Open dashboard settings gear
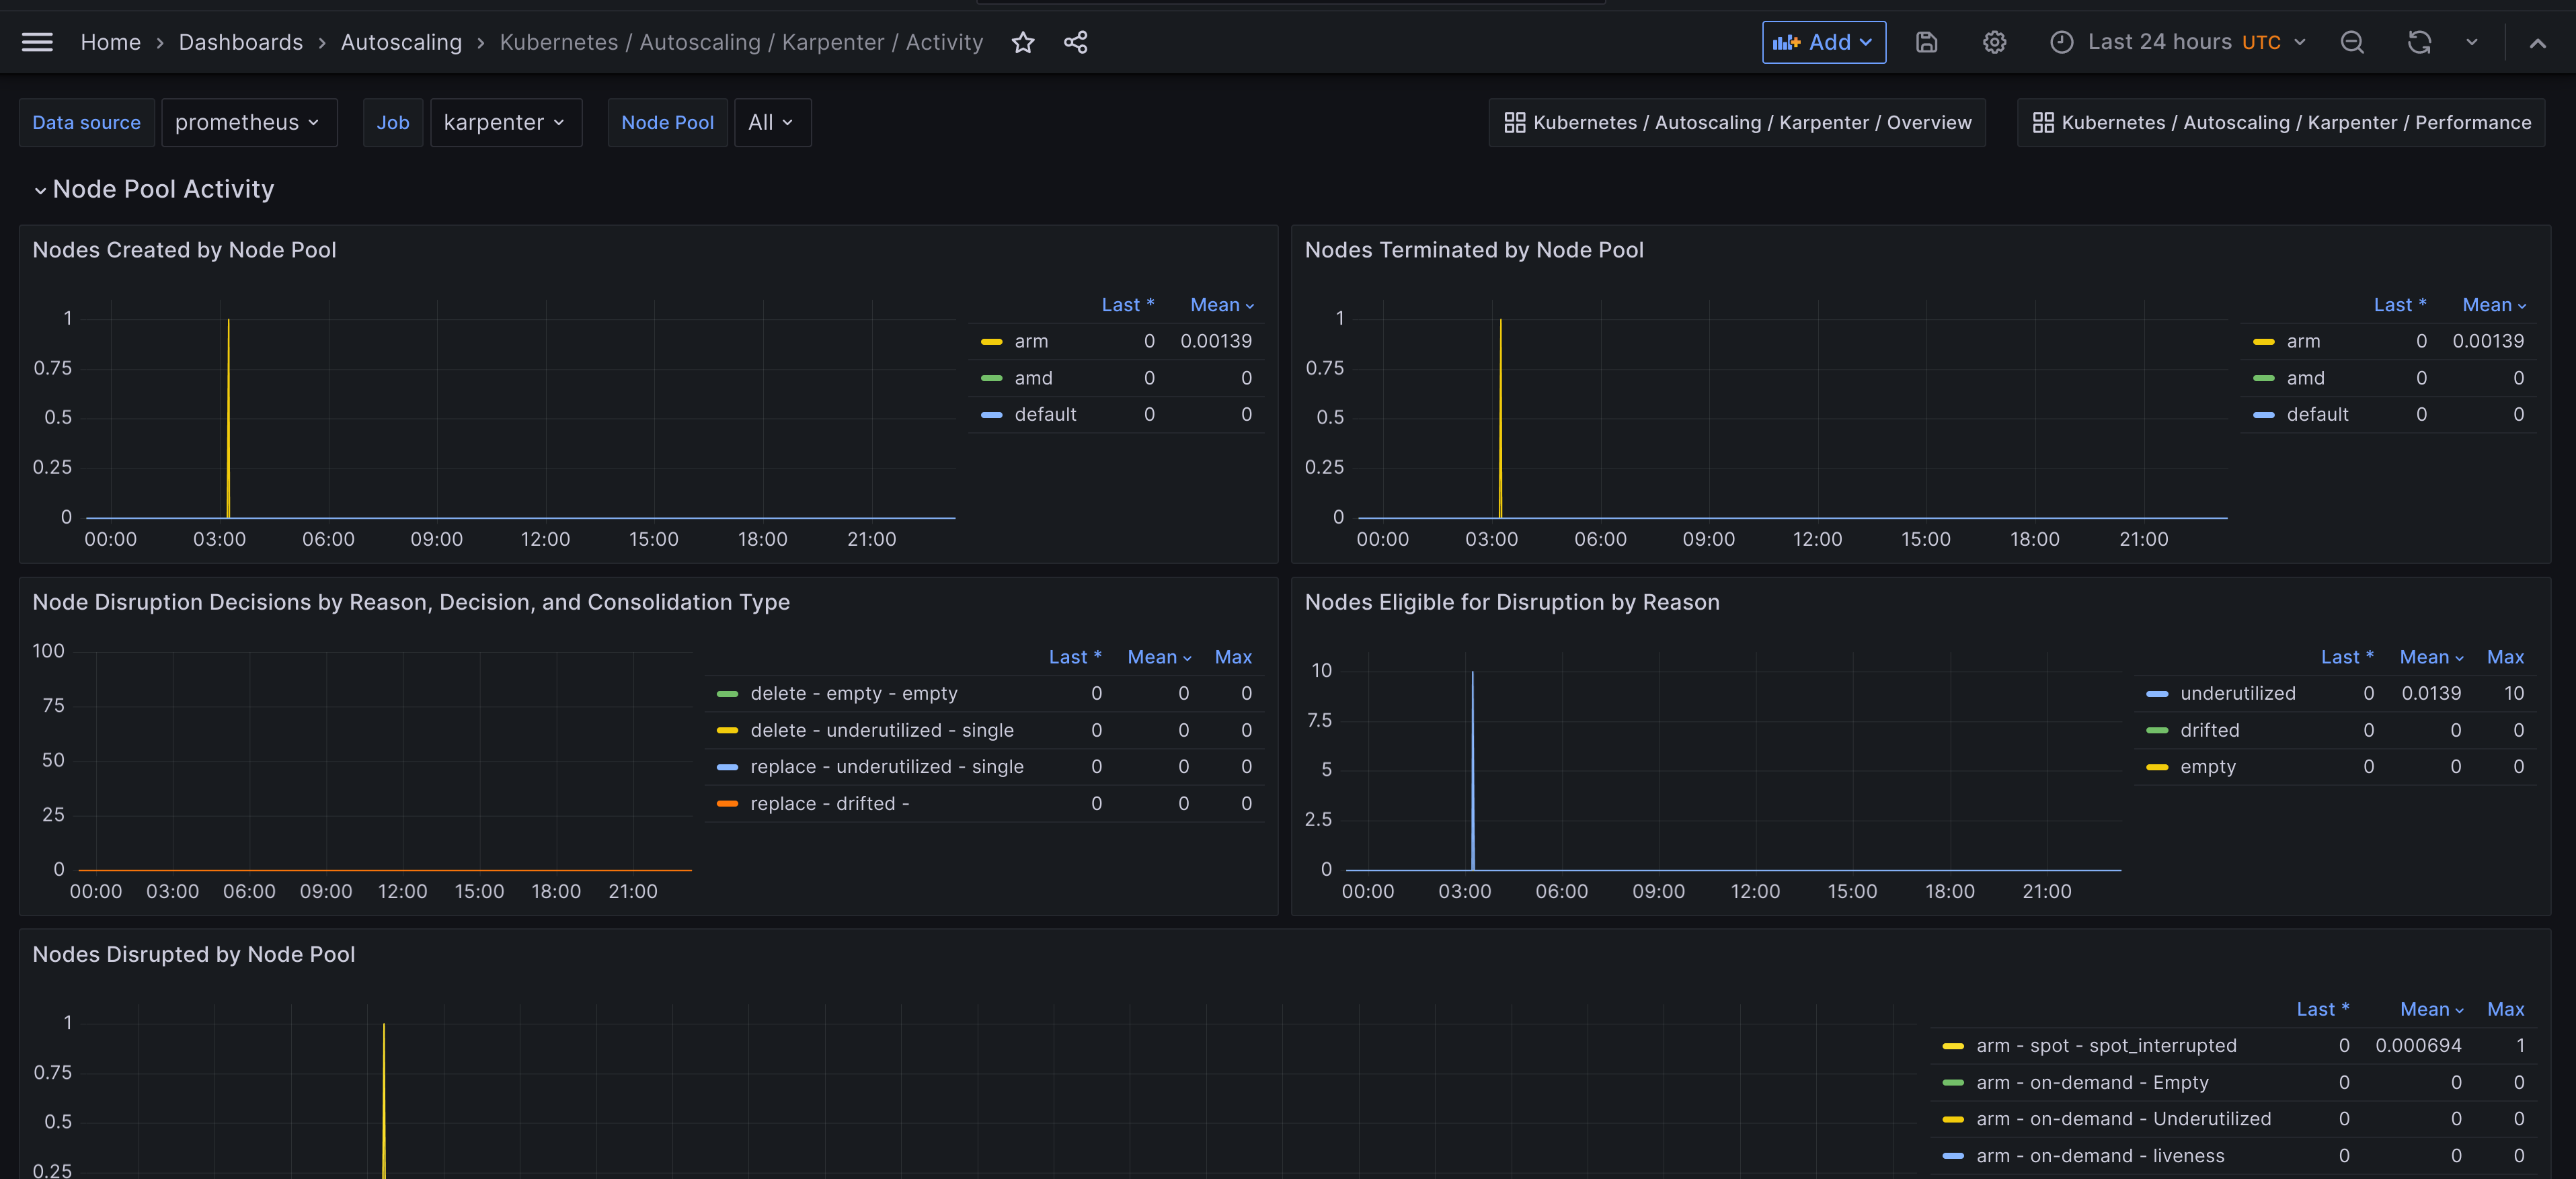Screen dimensions: 2576x1179 1994,42
